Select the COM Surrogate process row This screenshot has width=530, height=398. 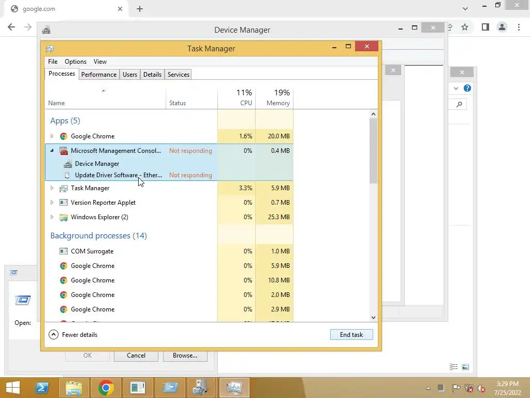click(x=169, y=251)
